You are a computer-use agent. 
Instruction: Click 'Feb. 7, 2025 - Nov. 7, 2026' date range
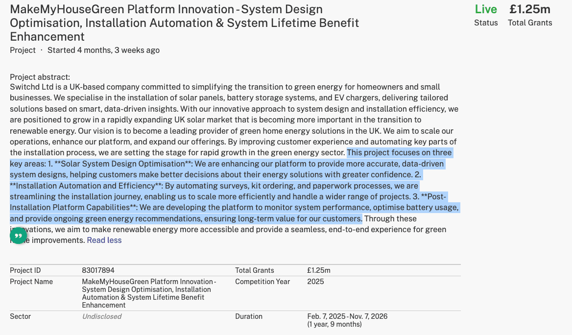point(347,316)
